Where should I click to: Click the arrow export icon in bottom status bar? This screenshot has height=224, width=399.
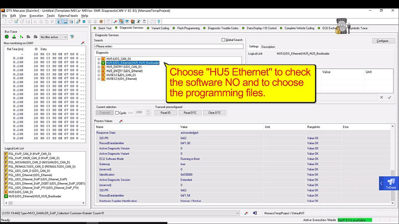tap(255, 213)
